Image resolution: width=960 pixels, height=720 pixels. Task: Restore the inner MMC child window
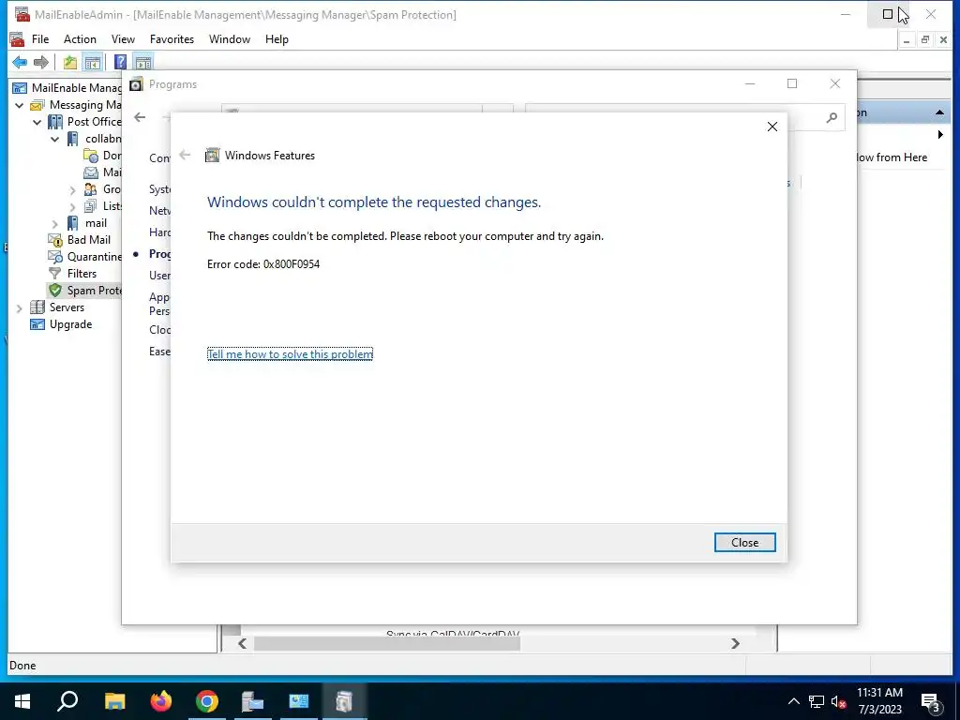925,39
